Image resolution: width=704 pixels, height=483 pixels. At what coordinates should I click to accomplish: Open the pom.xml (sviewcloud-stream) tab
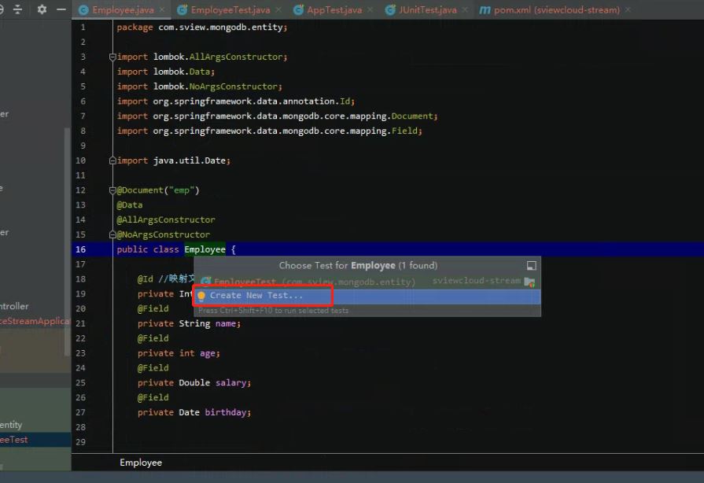[556, 10]
